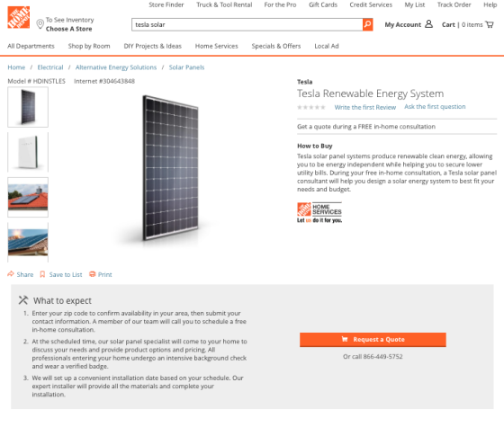Click the Home Depot logo

[x=19, y=17]
